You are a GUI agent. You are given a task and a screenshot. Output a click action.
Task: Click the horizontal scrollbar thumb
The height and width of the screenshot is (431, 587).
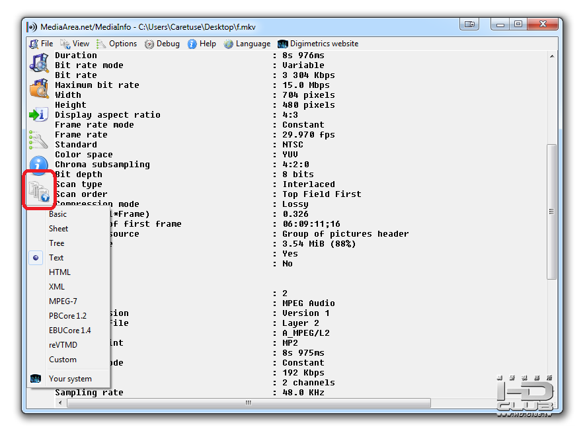[x=249, y=403]
